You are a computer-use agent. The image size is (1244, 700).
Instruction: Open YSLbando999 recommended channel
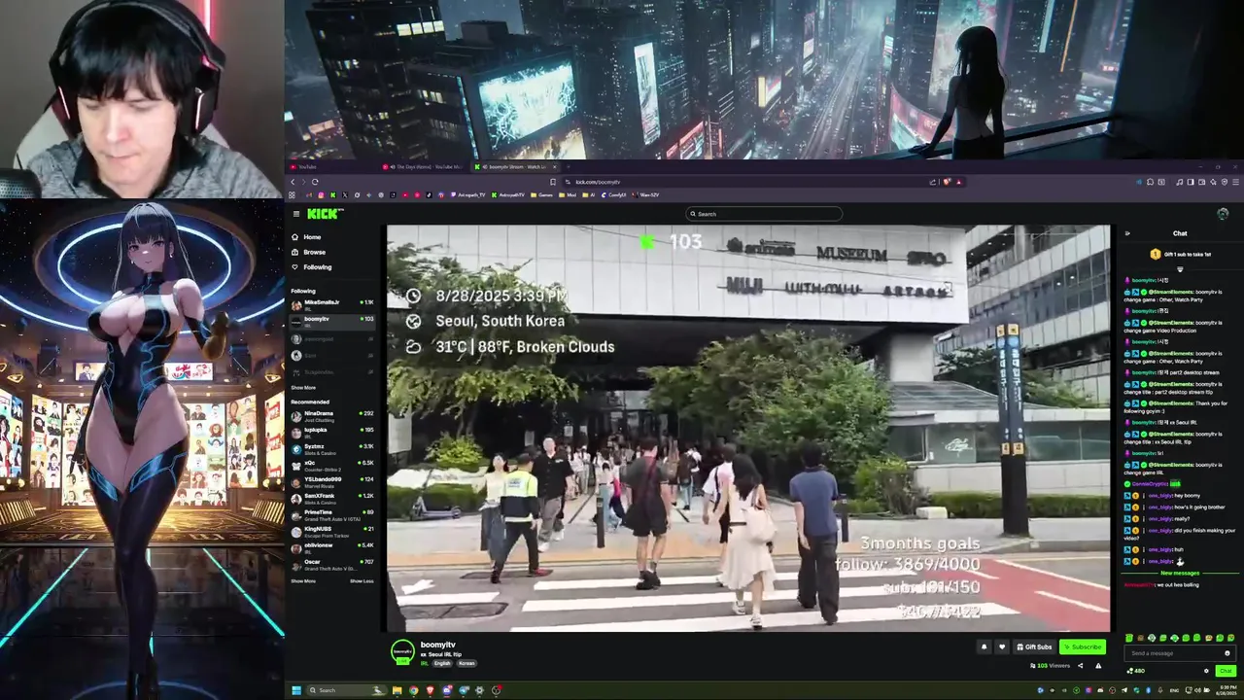[x=332, y=481]
